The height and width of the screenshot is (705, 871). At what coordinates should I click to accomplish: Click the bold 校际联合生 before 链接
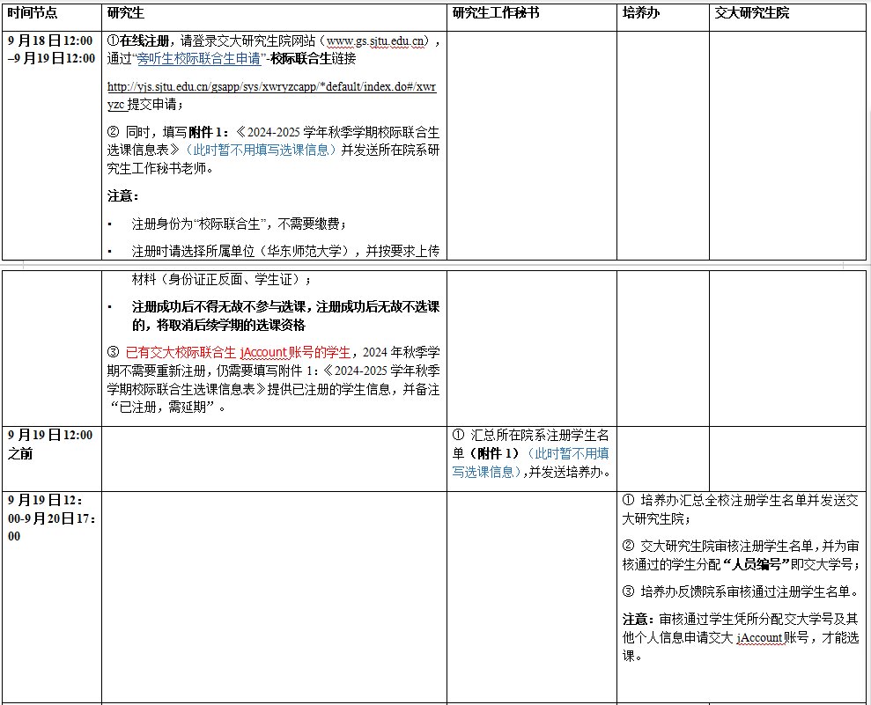coord(300,59)
